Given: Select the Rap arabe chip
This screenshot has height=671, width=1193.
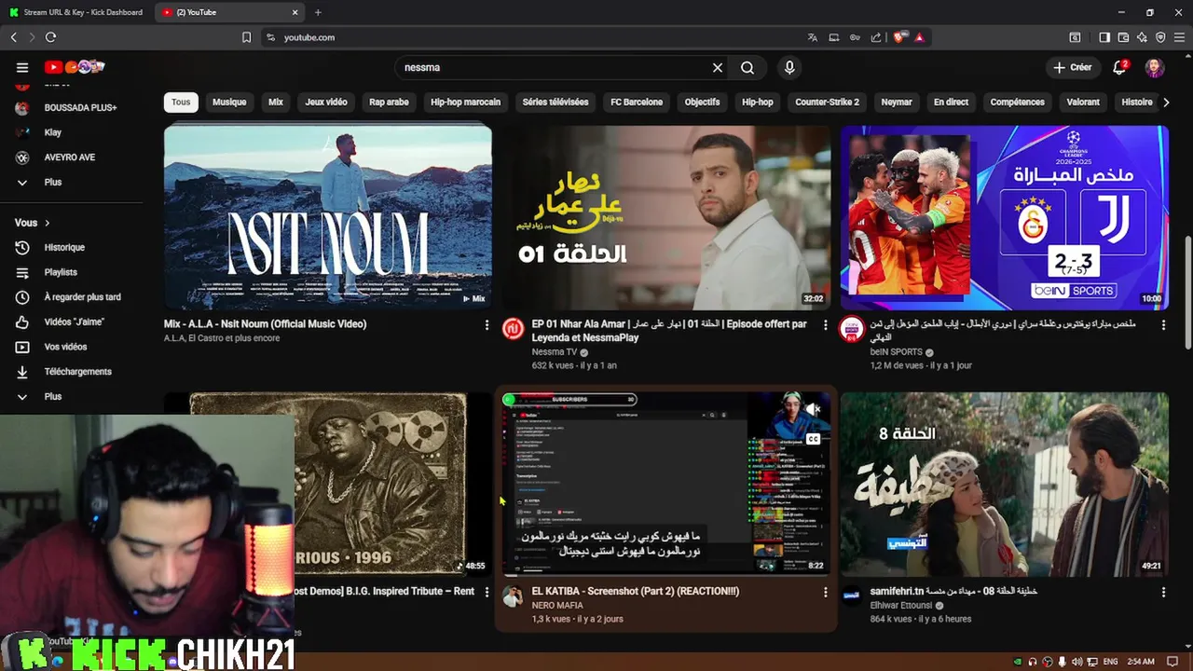Looking at the screenshot, I should click(389, 103).
